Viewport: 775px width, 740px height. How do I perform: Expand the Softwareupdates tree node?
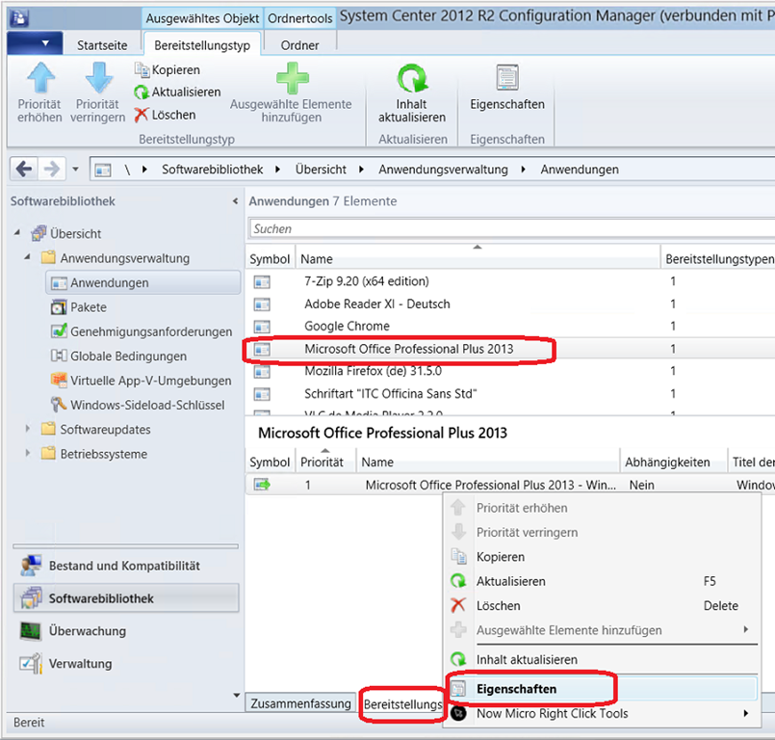tap(28, 429)
